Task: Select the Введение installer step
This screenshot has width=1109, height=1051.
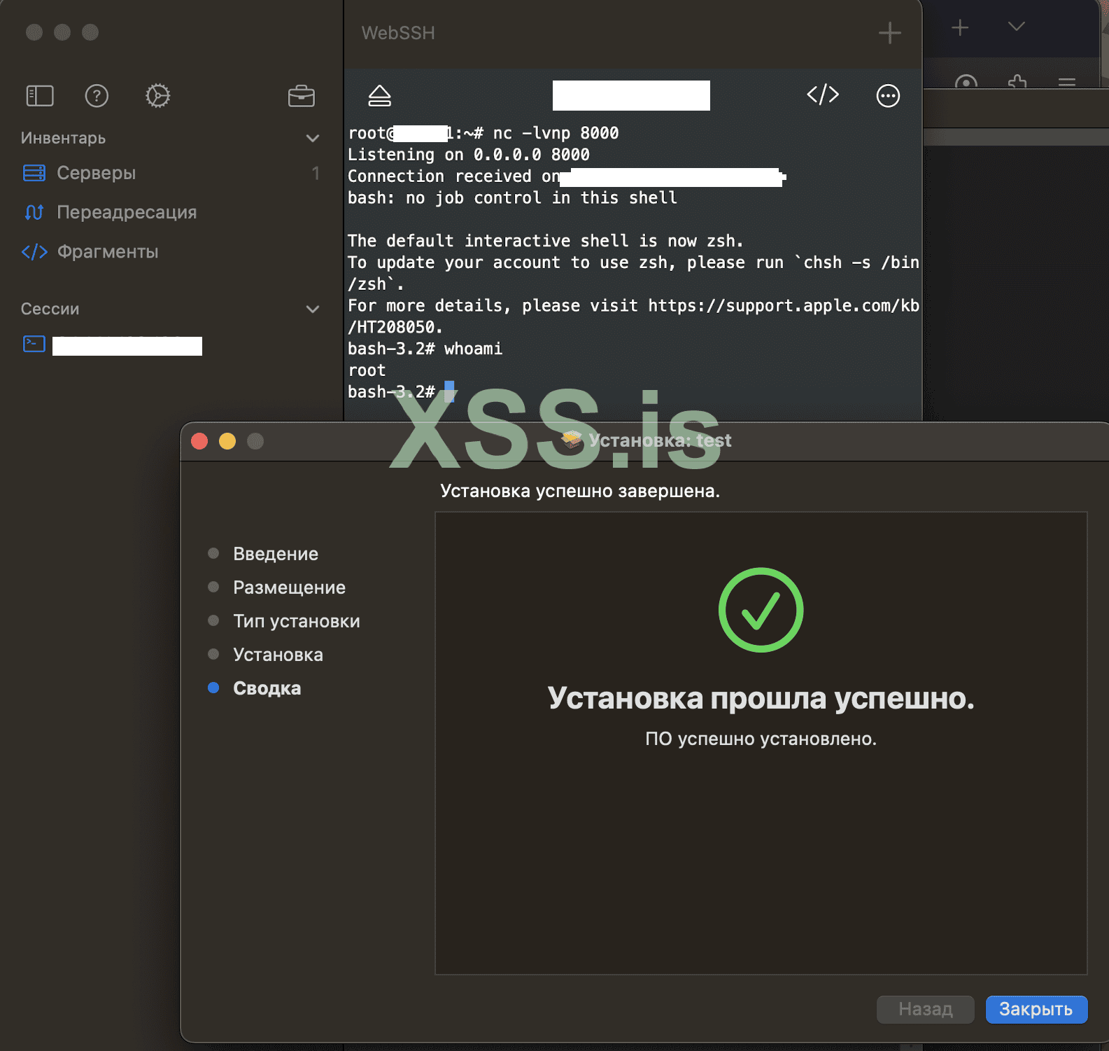Action: coord(276,554)
